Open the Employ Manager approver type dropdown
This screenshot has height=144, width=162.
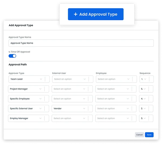pyautogui.click(x=29, y=118)
